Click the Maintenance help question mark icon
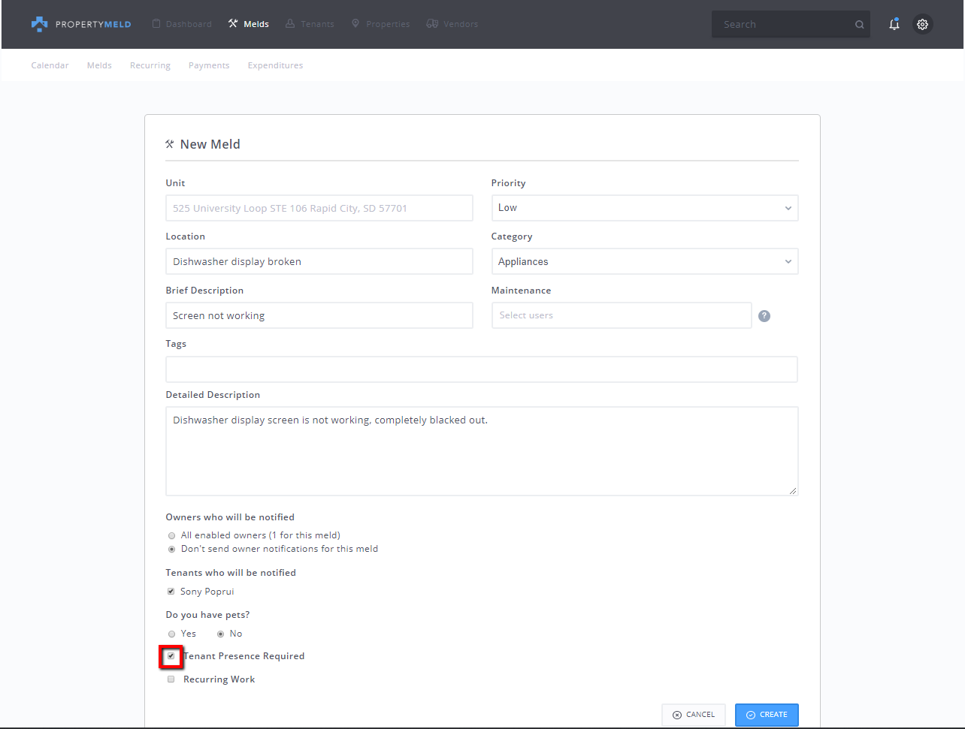 pyautogui.click(x=764, y=316)
